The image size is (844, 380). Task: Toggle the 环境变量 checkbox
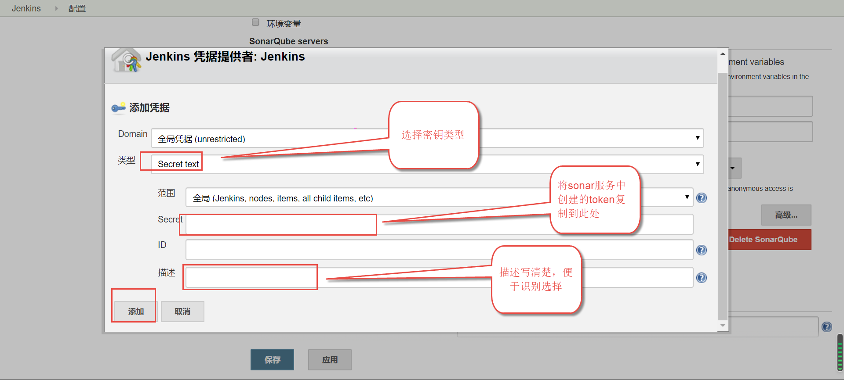click(x=255, y=22)
